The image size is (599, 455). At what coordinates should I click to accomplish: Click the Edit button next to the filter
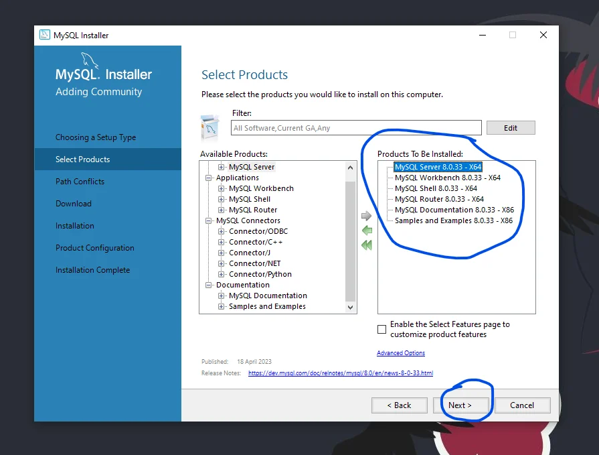click(x=511, y=127)
